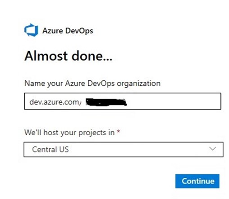Select the 'Central US' value text
Image resolution: width=229 pixels, height=199 pixels.
point(50,150)
